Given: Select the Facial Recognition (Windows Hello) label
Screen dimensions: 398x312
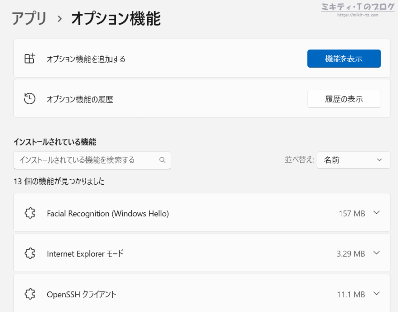Looking at the screenshot, I should click(108, 214).
